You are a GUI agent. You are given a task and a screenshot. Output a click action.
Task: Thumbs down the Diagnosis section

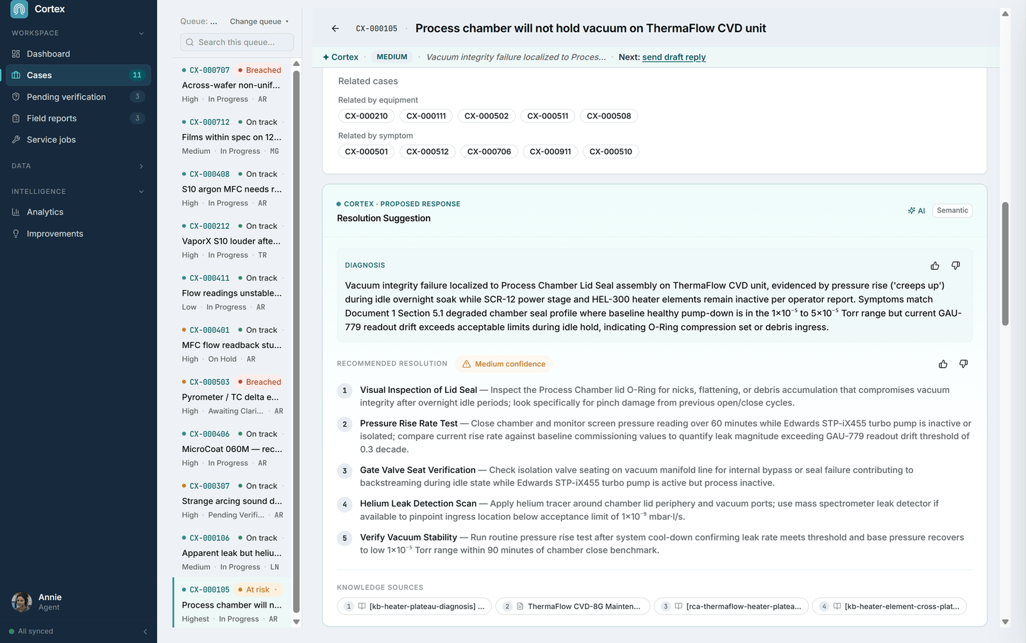coord(955,265)
